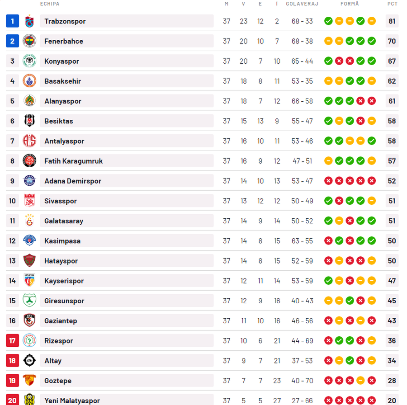
Task: Select the Besiktas club badge
Action: (29, 121)
